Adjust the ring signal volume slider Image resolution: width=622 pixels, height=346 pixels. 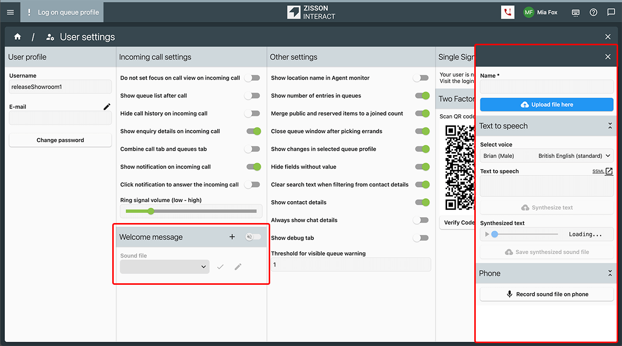[151, 211]
